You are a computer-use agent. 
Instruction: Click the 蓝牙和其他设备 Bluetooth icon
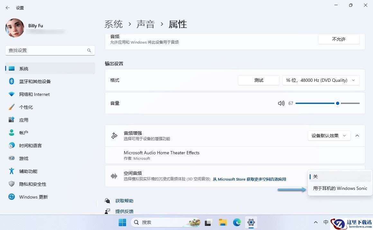[12, 81]
